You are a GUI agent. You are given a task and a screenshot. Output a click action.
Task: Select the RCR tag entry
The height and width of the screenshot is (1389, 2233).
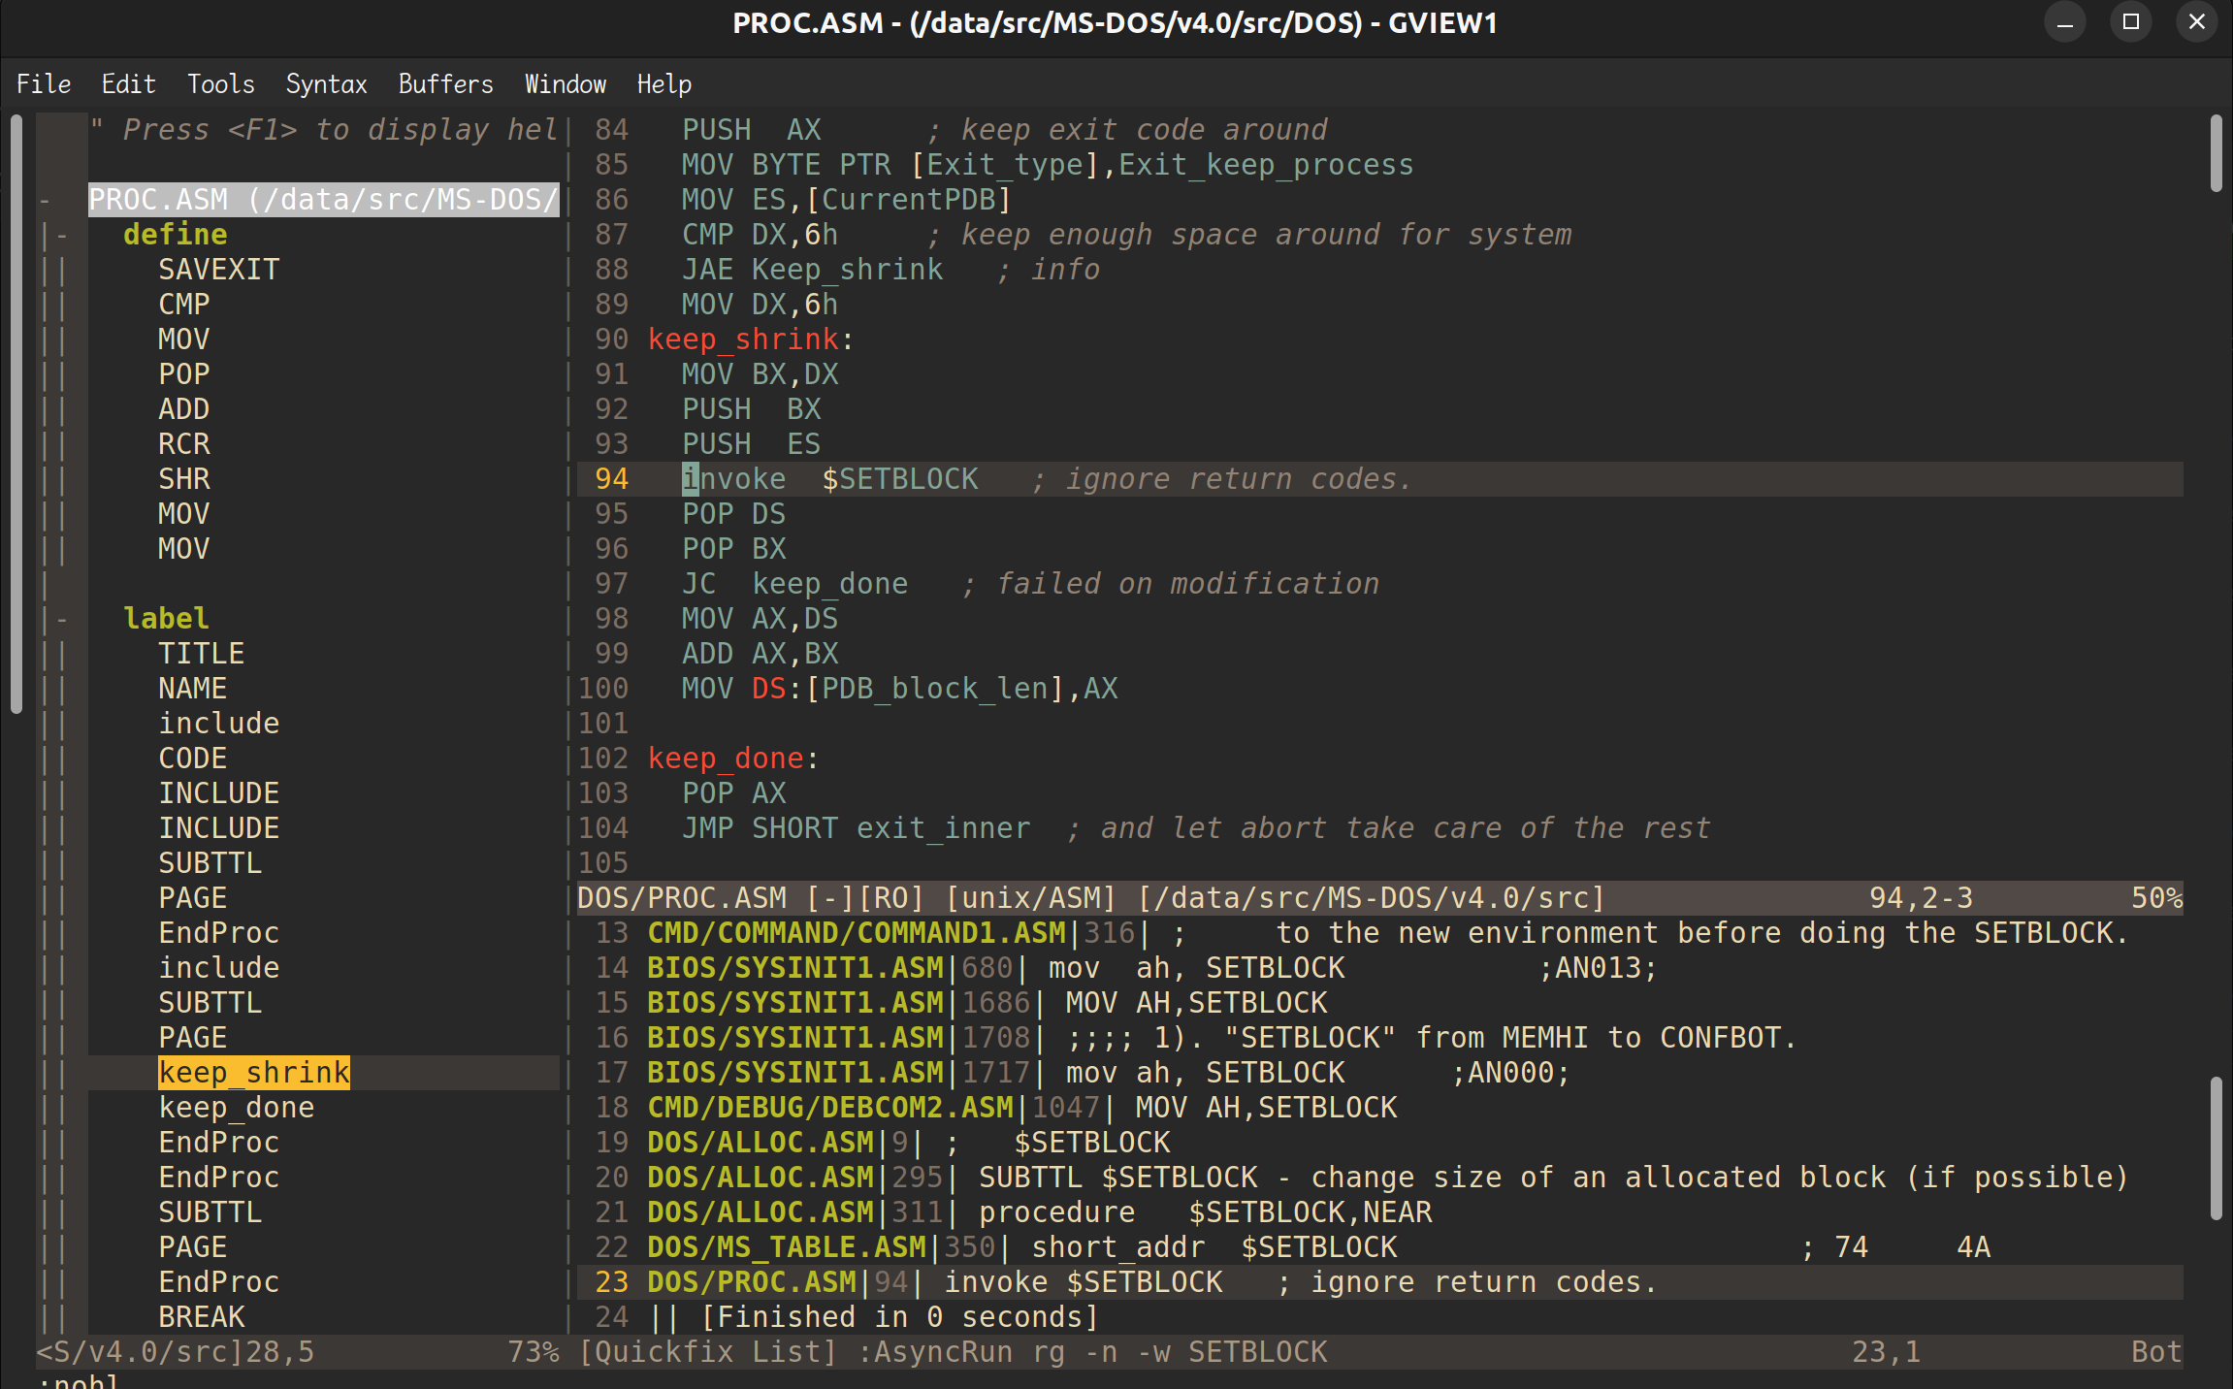point(184,444)
